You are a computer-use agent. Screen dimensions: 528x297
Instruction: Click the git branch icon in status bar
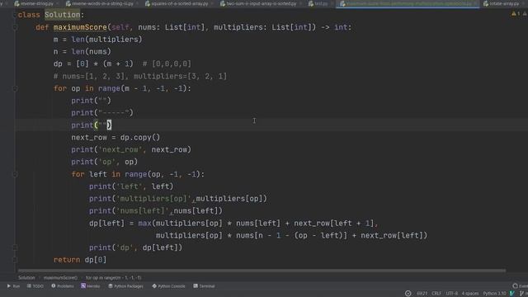tap(521, 294)
